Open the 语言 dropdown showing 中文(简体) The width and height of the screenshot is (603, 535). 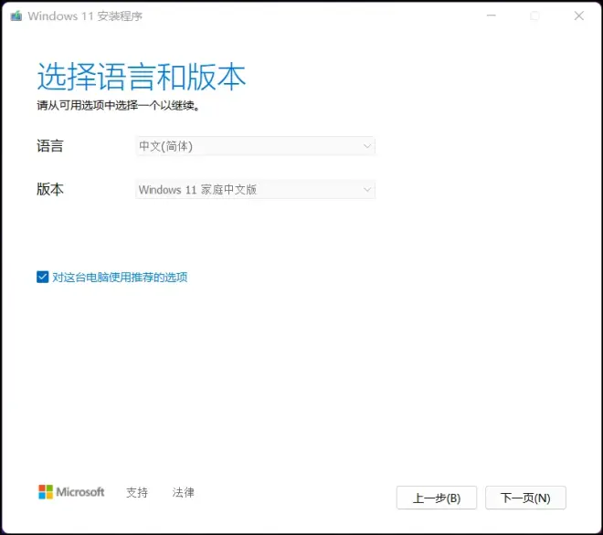click(255, 146)
